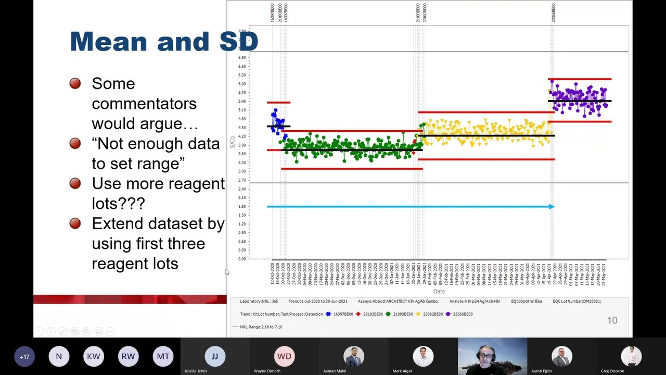Click green legend marker 21093BE00
Screen dimensions: 666x375
(x=389, y=314)
